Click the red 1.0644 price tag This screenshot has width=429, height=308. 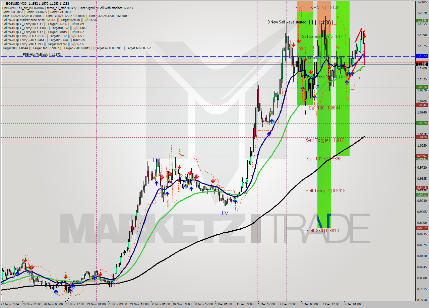point(422,105)
